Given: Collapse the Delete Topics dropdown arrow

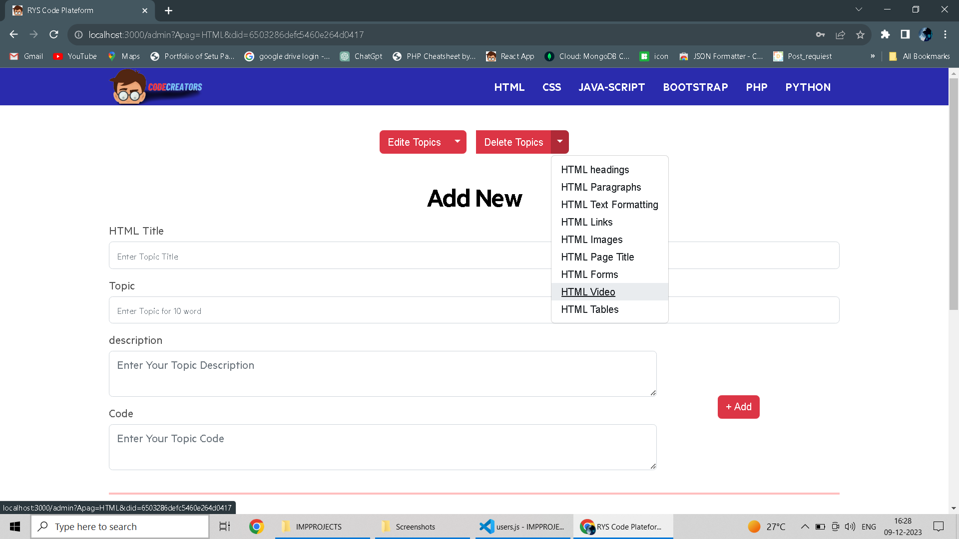Looking at the screenshot, I should [559, 142].
